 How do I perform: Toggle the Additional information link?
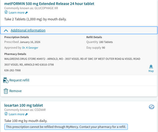pos(28,30)
